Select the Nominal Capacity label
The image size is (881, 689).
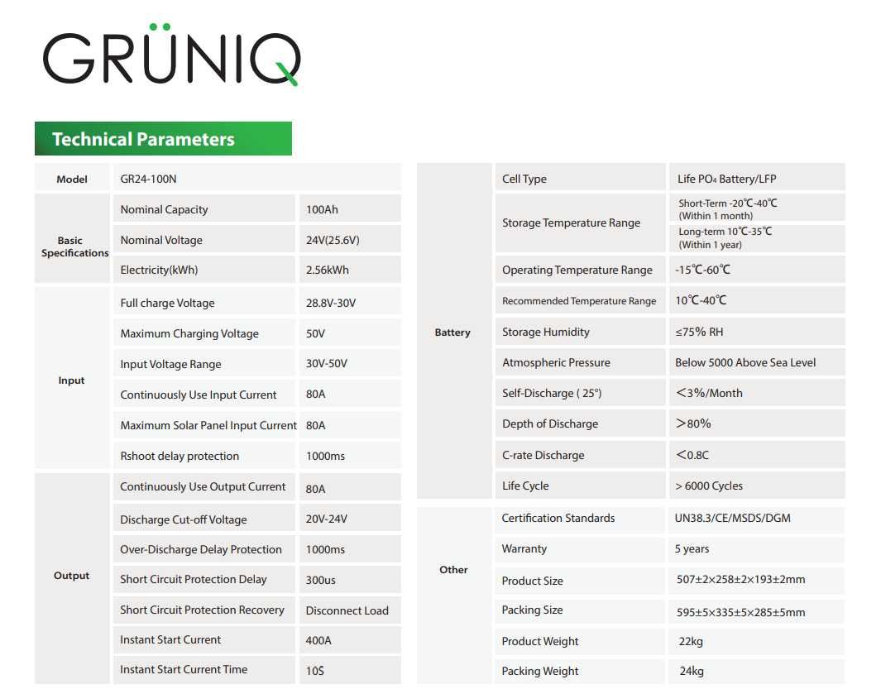tap(164, 209)
